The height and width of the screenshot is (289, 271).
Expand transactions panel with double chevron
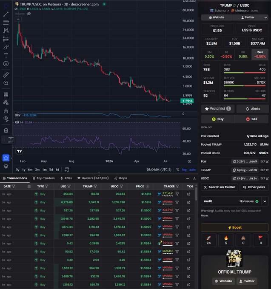194,178
